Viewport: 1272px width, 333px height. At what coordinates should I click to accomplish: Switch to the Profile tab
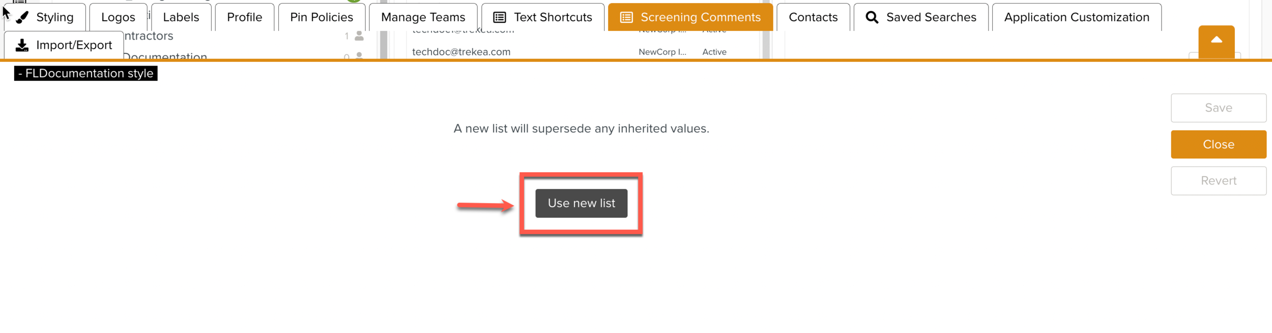click(244, 17)
